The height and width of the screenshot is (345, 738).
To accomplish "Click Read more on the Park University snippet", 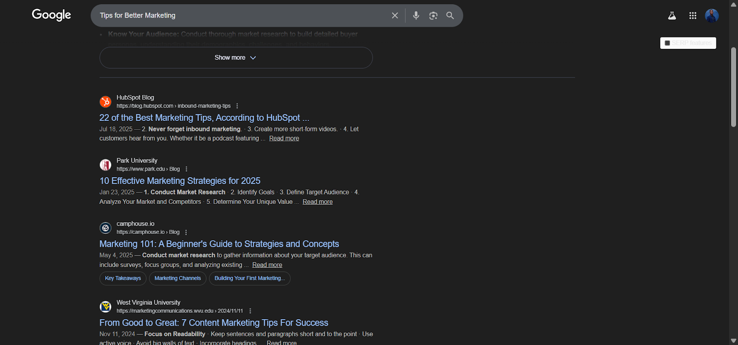I will [x=317, y=202].
